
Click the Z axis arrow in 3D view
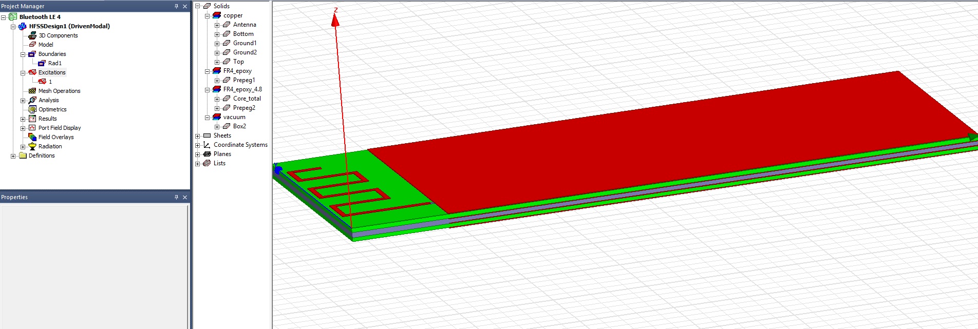[335, 20]
